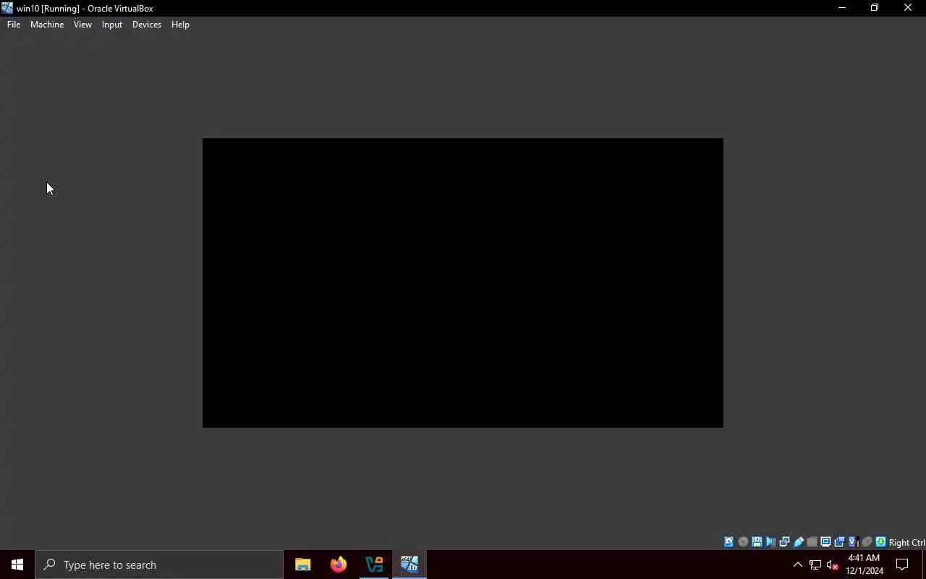926x579 pixels.
Task: Click the optical disk status icon
Action: [743, 542]
